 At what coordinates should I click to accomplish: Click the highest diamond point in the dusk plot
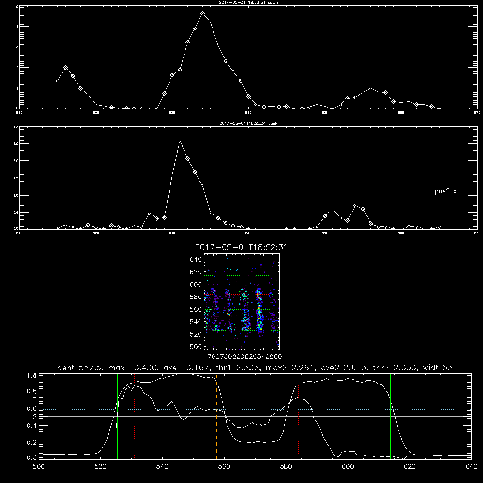click(x=180, y=141)
